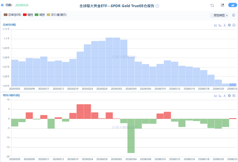The width and height of the screenshot is (238, 162).
Task: Open data view for 总库存 chart
Action: click(x=234, y=25)
